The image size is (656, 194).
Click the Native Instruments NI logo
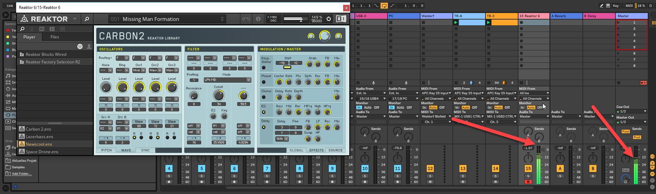(x=341, y=19)
